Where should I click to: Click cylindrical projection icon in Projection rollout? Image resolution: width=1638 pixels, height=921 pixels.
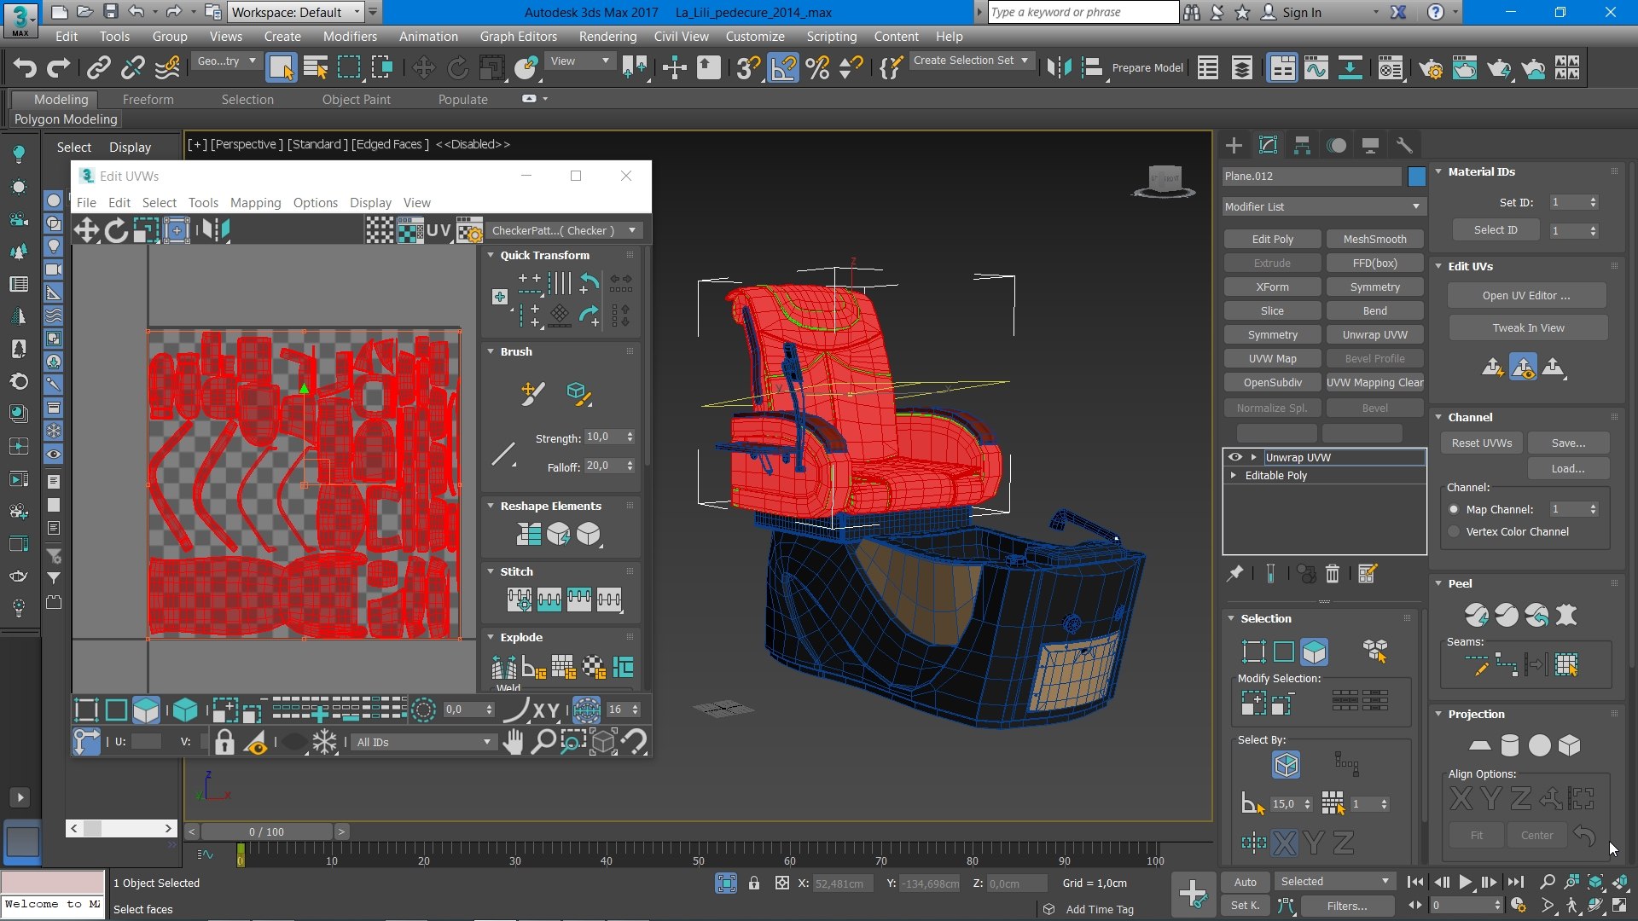[x=1509, y=745]
